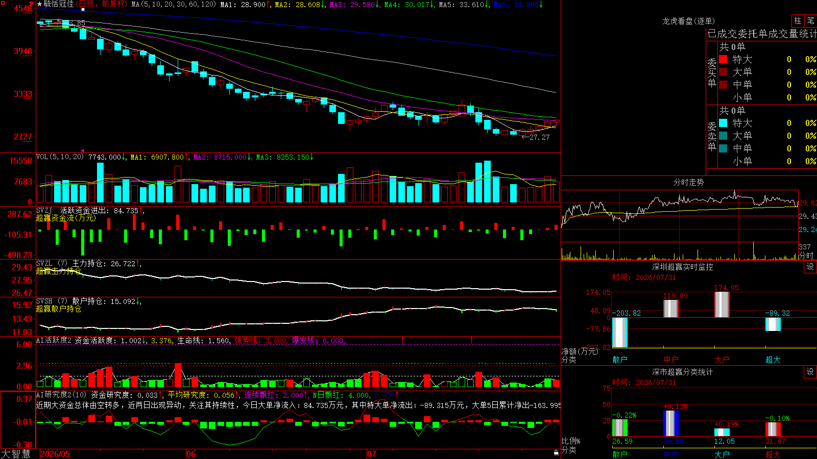
Task: Click the red question mark icon at top-left
Action: pos(32,4)
